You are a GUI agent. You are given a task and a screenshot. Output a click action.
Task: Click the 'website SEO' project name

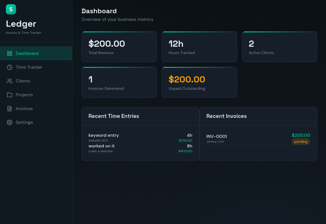[98, 140]
